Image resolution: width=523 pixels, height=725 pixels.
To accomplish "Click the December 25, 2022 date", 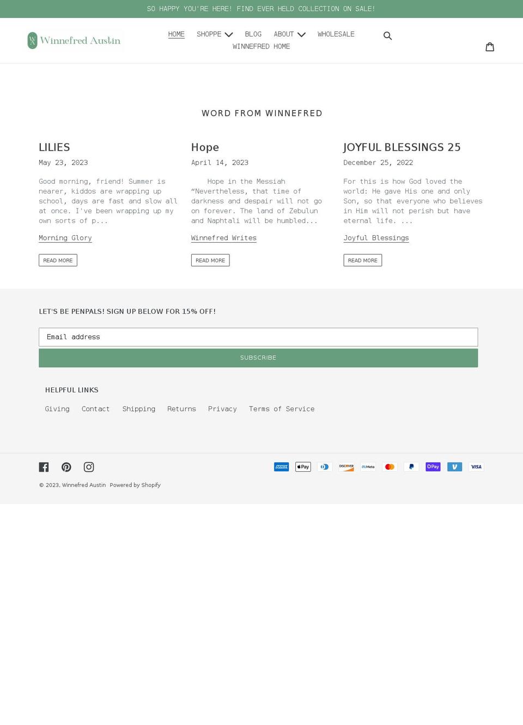I will click(x=378, y=163).
